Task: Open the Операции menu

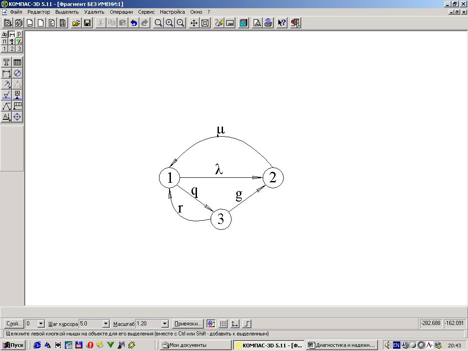Action: [x=121, y=12]
